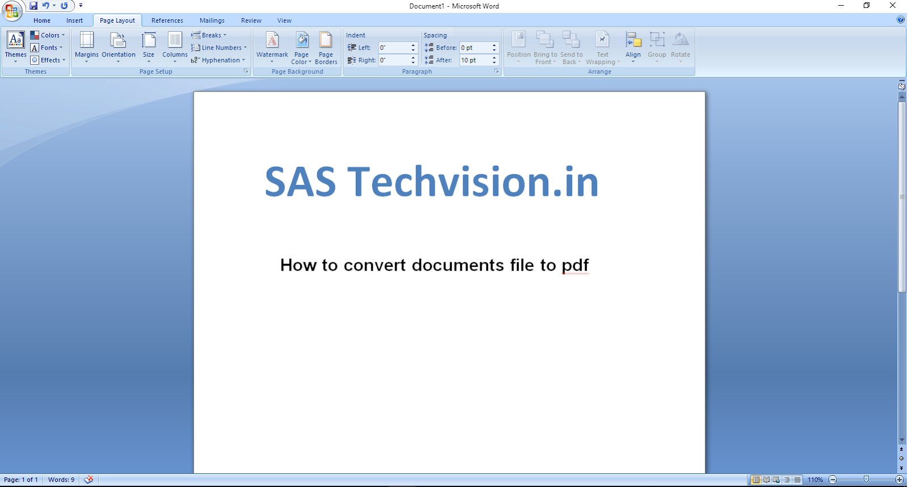Click Send to Back
The height and width of the screenshot is (487, 908).
coord(571,48)
